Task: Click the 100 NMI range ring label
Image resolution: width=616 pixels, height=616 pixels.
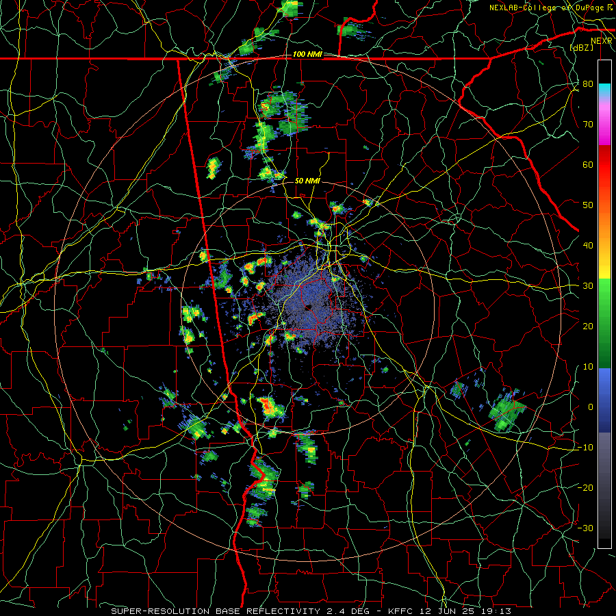Action: (x=307, y=54)
